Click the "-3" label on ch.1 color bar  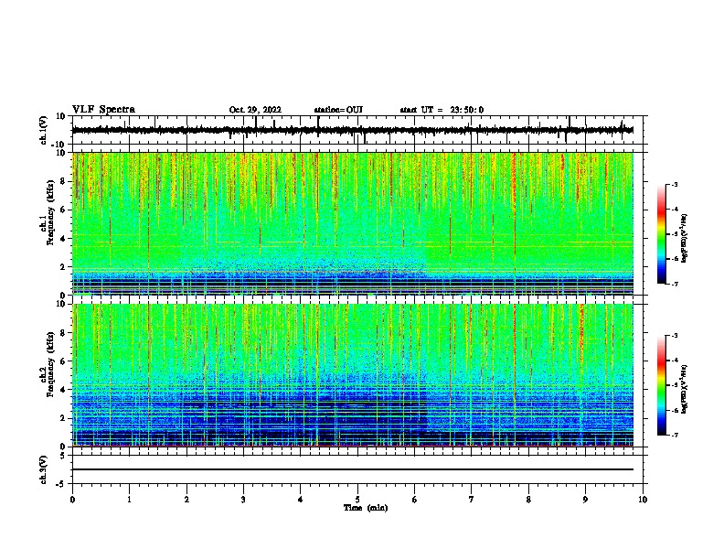[674, 184]
